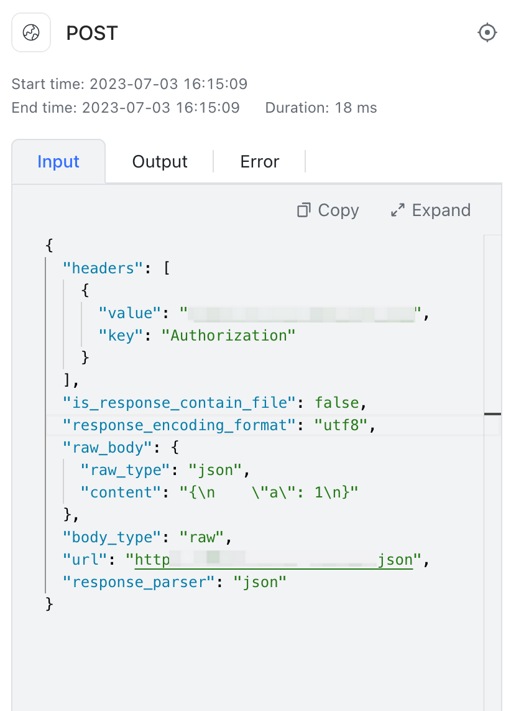This screenshot has height=711, width=511.
Task: Click the globe icon on the POST node header
Action: point(30,32)
